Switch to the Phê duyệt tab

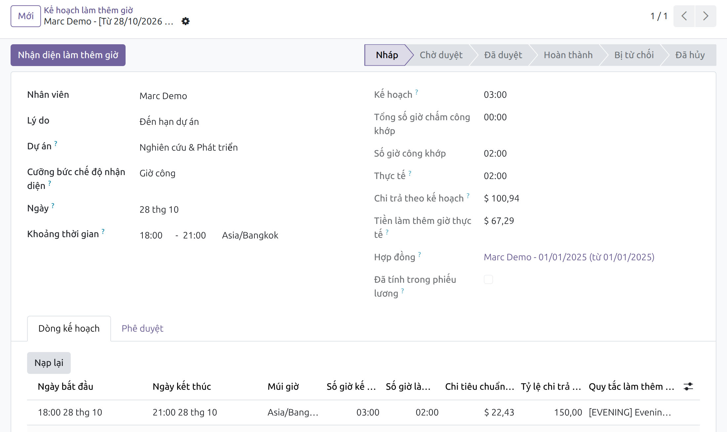pos(142,328)
